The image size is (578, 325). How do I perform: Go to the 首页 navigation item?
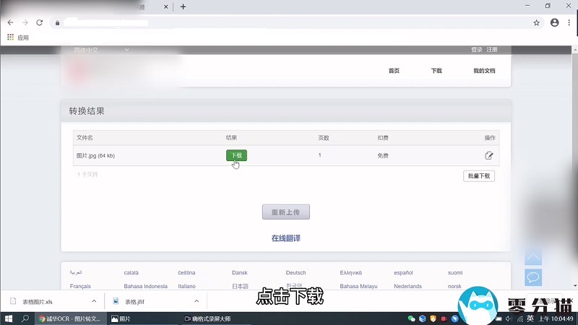coord(394,71)
